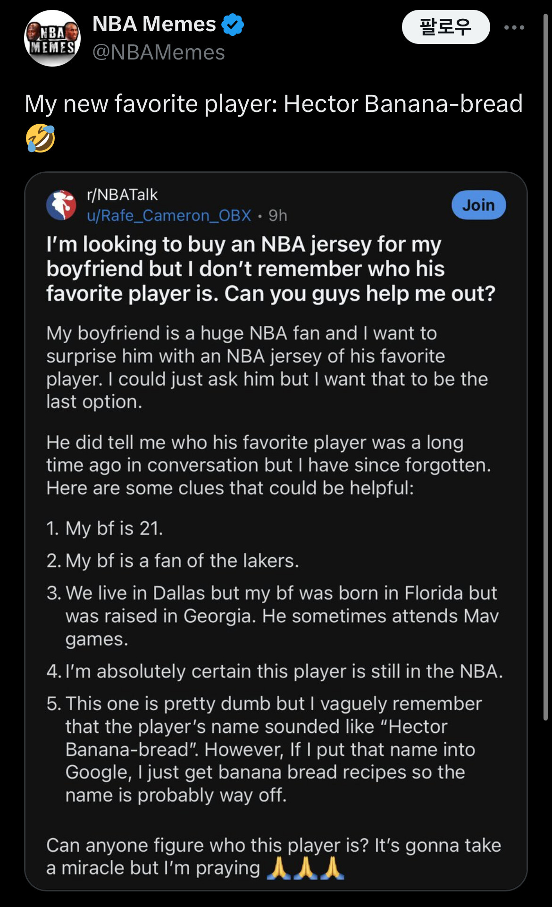The width and height of the screenshot is (552, 907).
Task: Select the clue about being a lakers fan
Action: tap(182, 561)
